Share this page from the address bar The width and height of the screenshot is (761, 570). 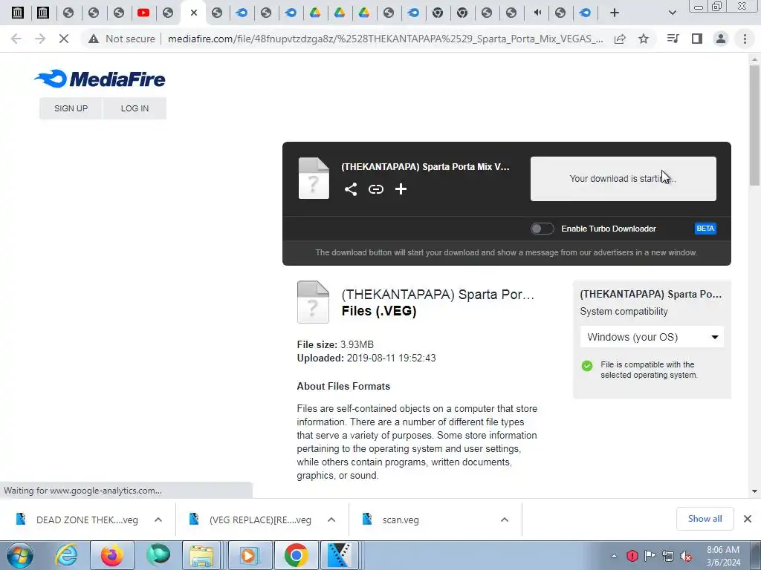620,39
